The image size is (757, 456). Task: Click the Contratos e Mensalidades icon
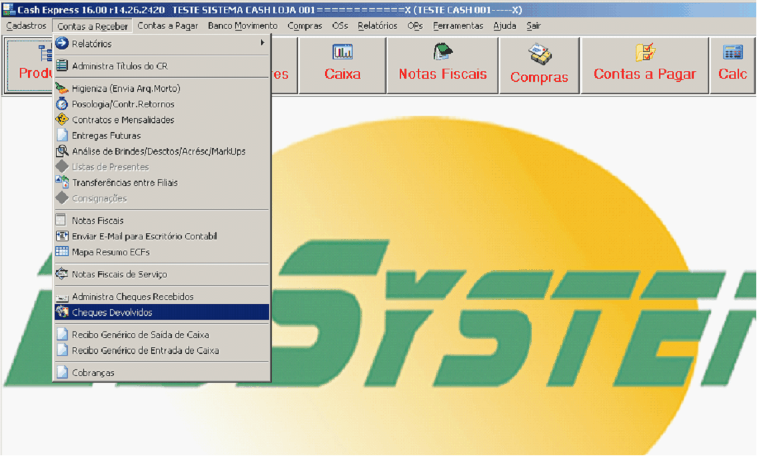pyautogui.click(x=62, y=120)
